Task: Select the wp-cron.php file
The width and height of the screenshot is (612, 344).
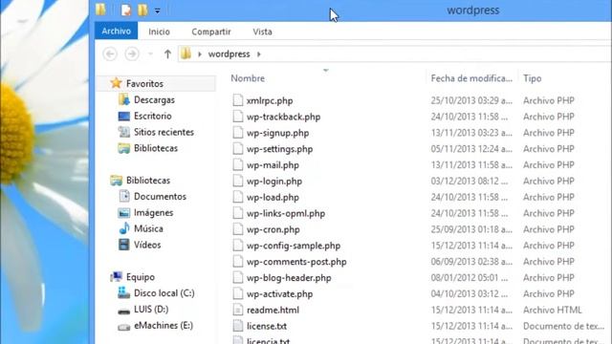Action: 273,229
